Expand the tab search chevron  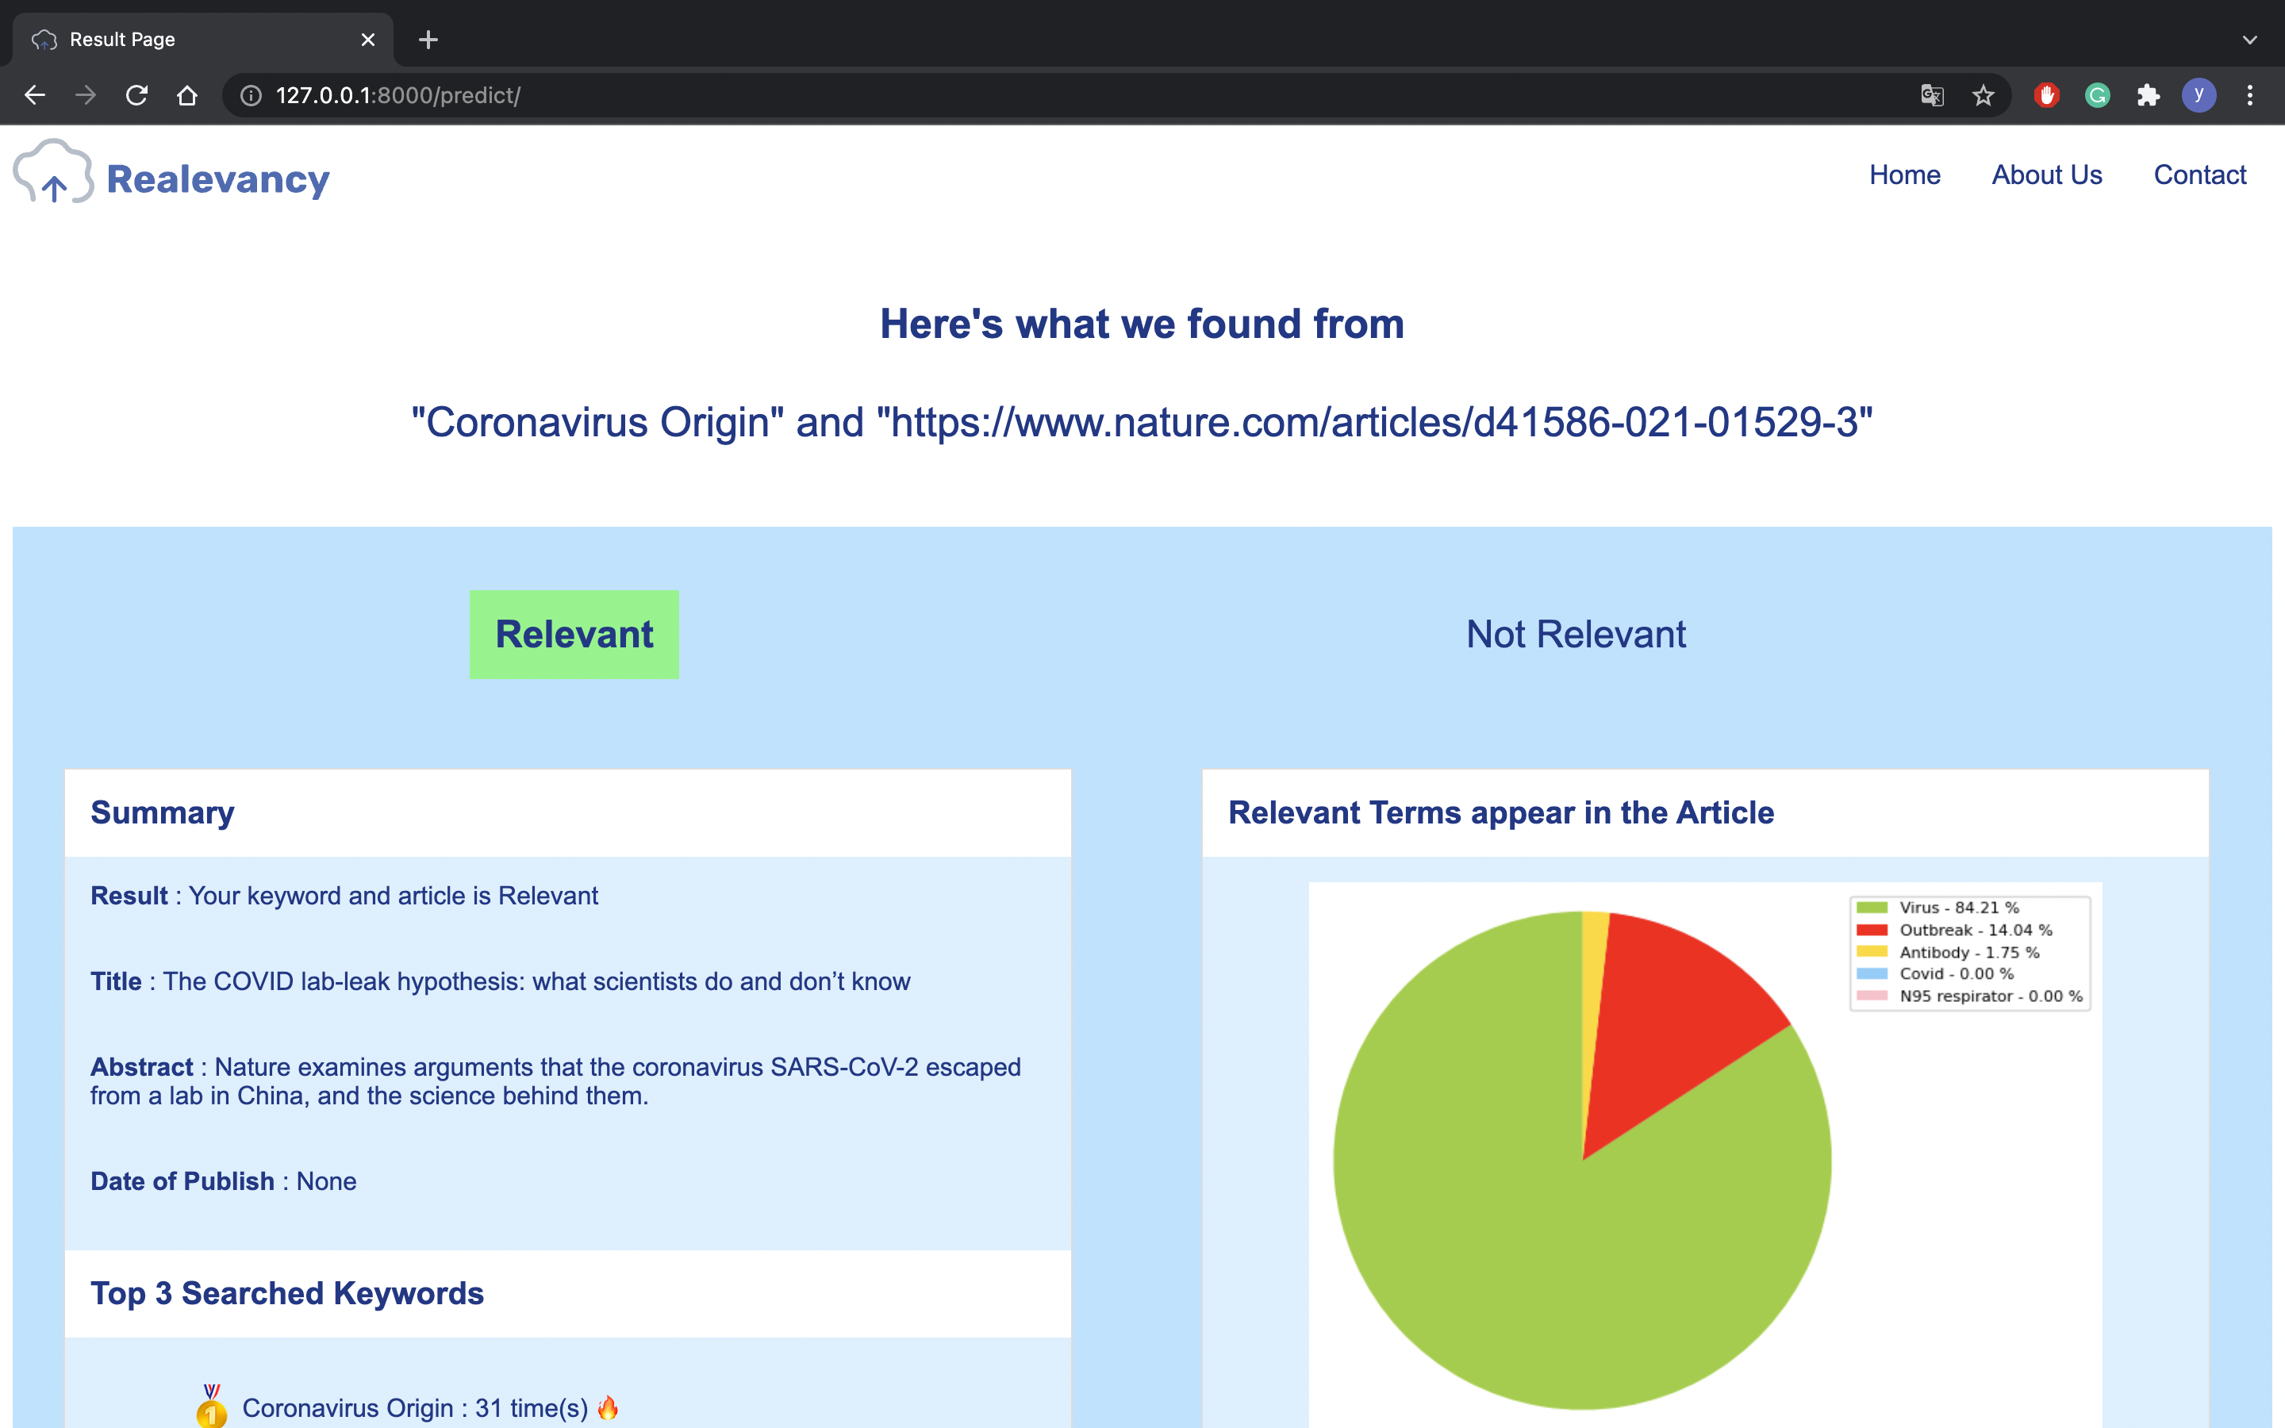(2250, 40)
